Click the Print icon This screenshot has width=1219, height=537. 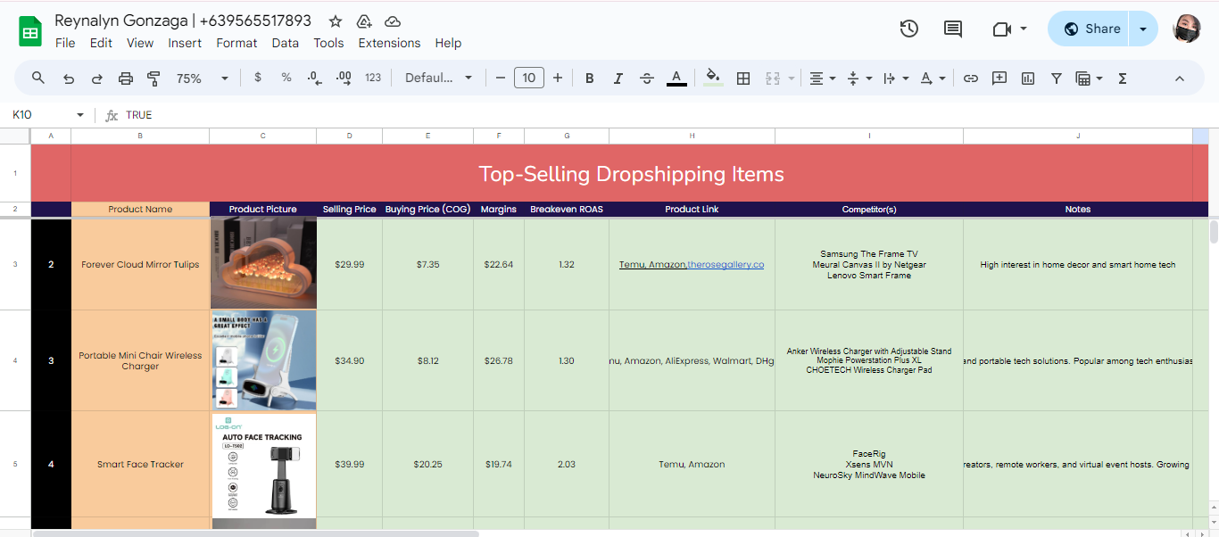pyautogui.click(x=126, y=78)
